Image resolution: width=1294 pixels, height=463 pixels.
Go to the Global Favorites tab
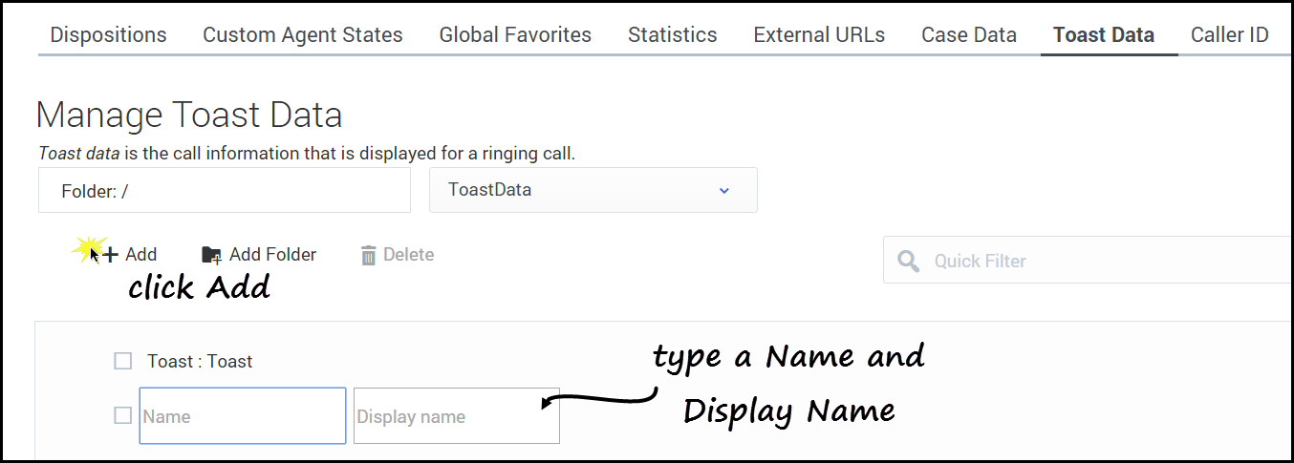[x=515, y=35]
